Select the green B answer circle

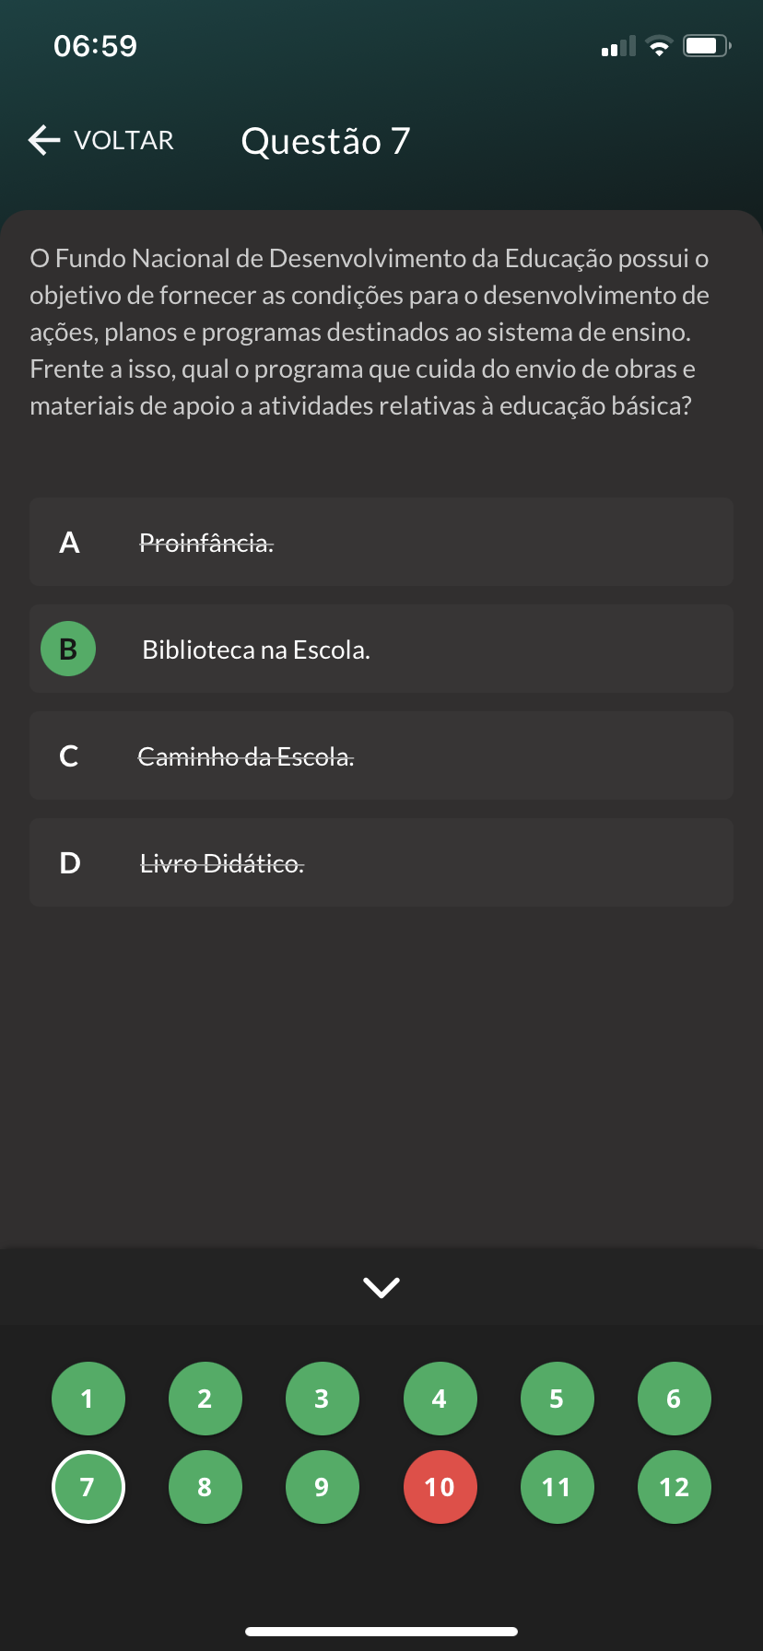point(68,650)
